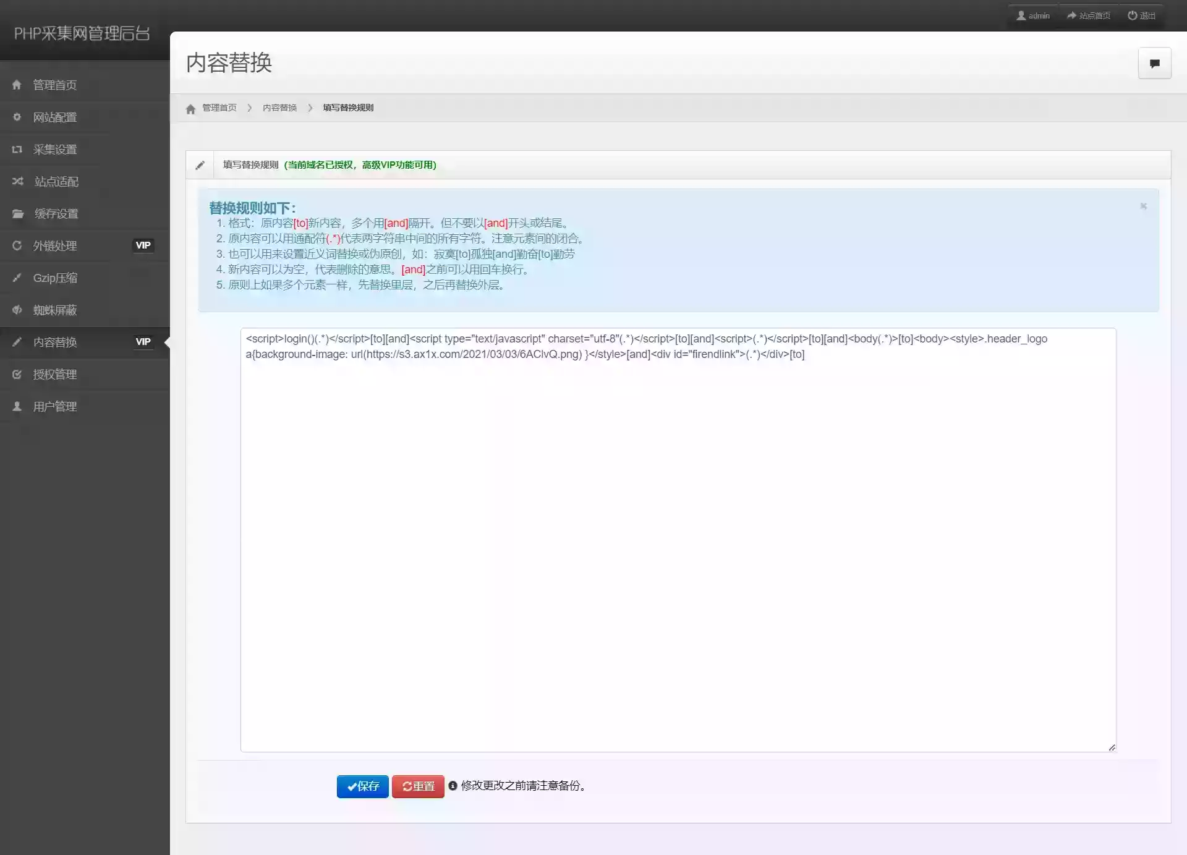Select the 外链处理 refresh icon
Image resolution: width=1187 pixels, height=855 pixels.
(17, 245)
